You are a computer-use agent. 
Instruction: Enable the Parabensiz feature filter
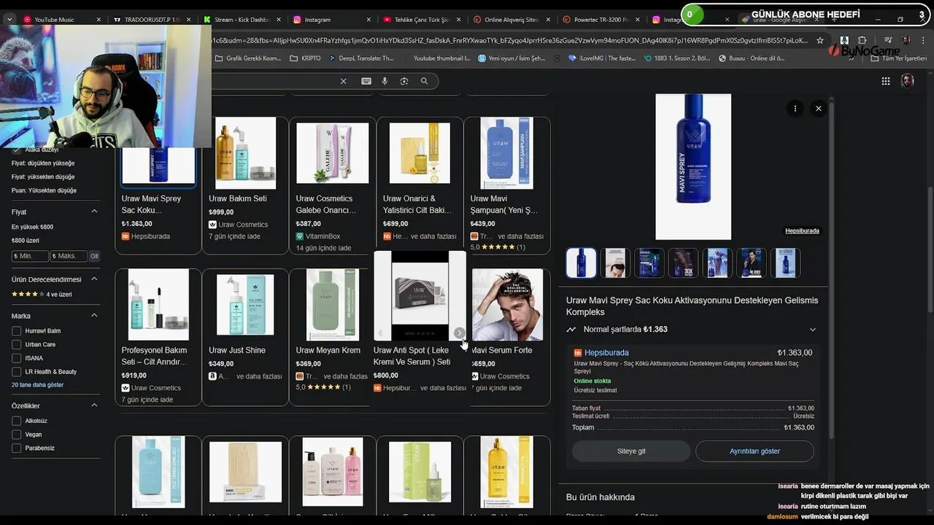[17, 448]
